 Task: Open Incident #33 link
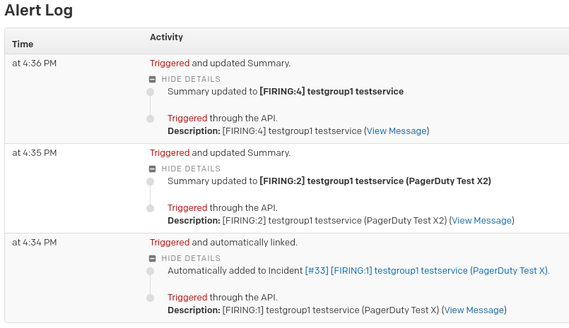426,271
